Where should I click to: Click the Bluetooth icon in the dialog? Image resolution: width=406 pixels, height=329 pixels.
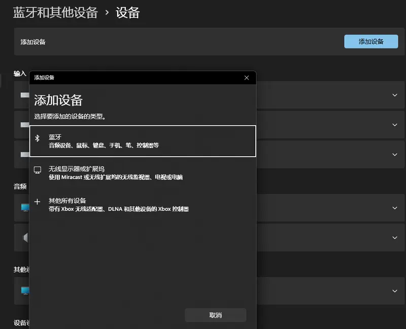37,138
